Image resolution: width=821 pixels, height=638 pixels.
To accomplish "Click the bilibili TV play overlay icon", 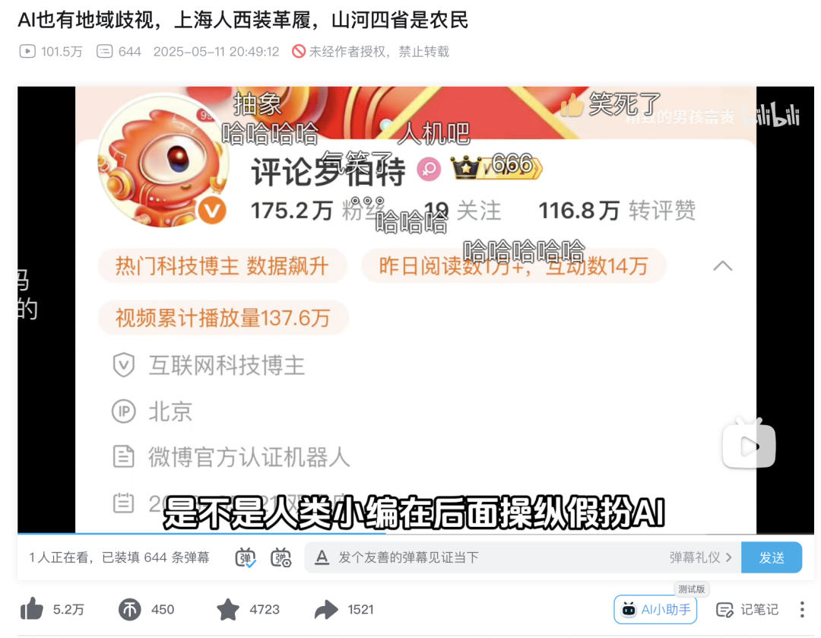I will pyautogui.click(x=749, y=443).
